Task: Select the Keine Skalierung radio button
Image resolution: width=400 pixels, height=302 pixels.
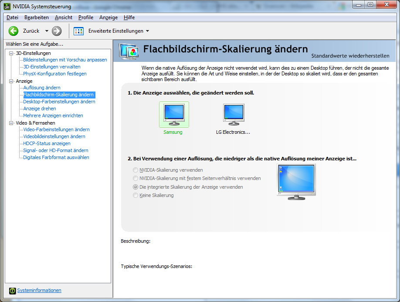Action: pos(136,195)
